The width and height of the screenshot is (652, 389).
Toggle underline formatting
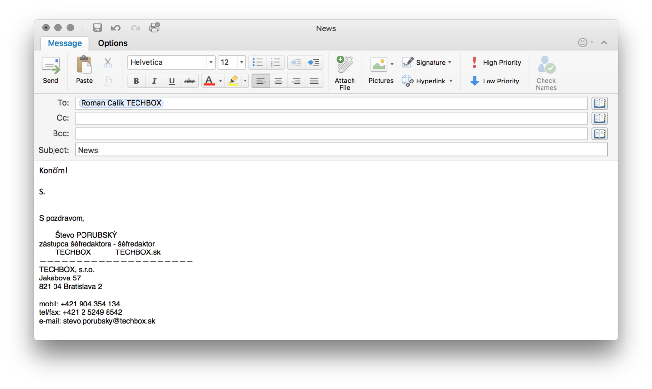tap(172, 81)
